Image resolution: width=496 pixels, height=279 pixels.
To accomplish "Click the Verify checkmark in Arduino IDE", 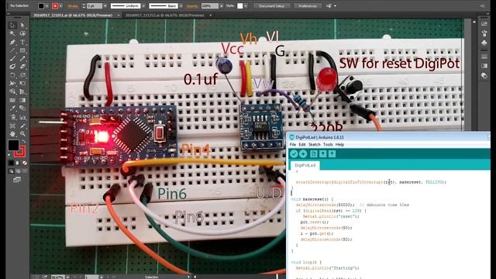I will (294, 153).
